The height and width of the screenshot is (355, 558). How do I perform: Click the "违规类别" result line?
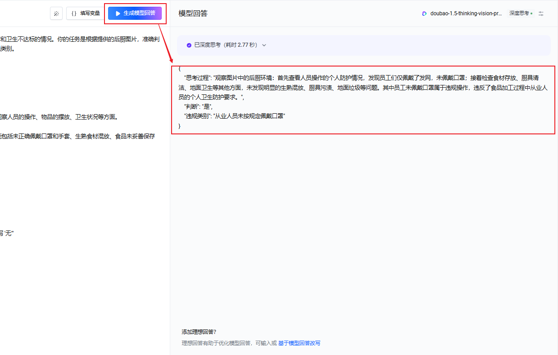[235, 116]
